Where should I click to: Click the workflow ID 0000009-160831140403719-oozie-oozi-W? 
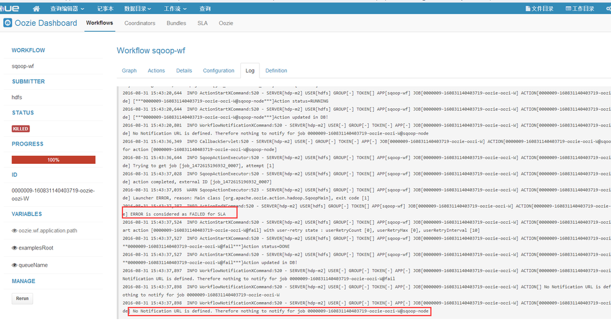pos(53,194)
